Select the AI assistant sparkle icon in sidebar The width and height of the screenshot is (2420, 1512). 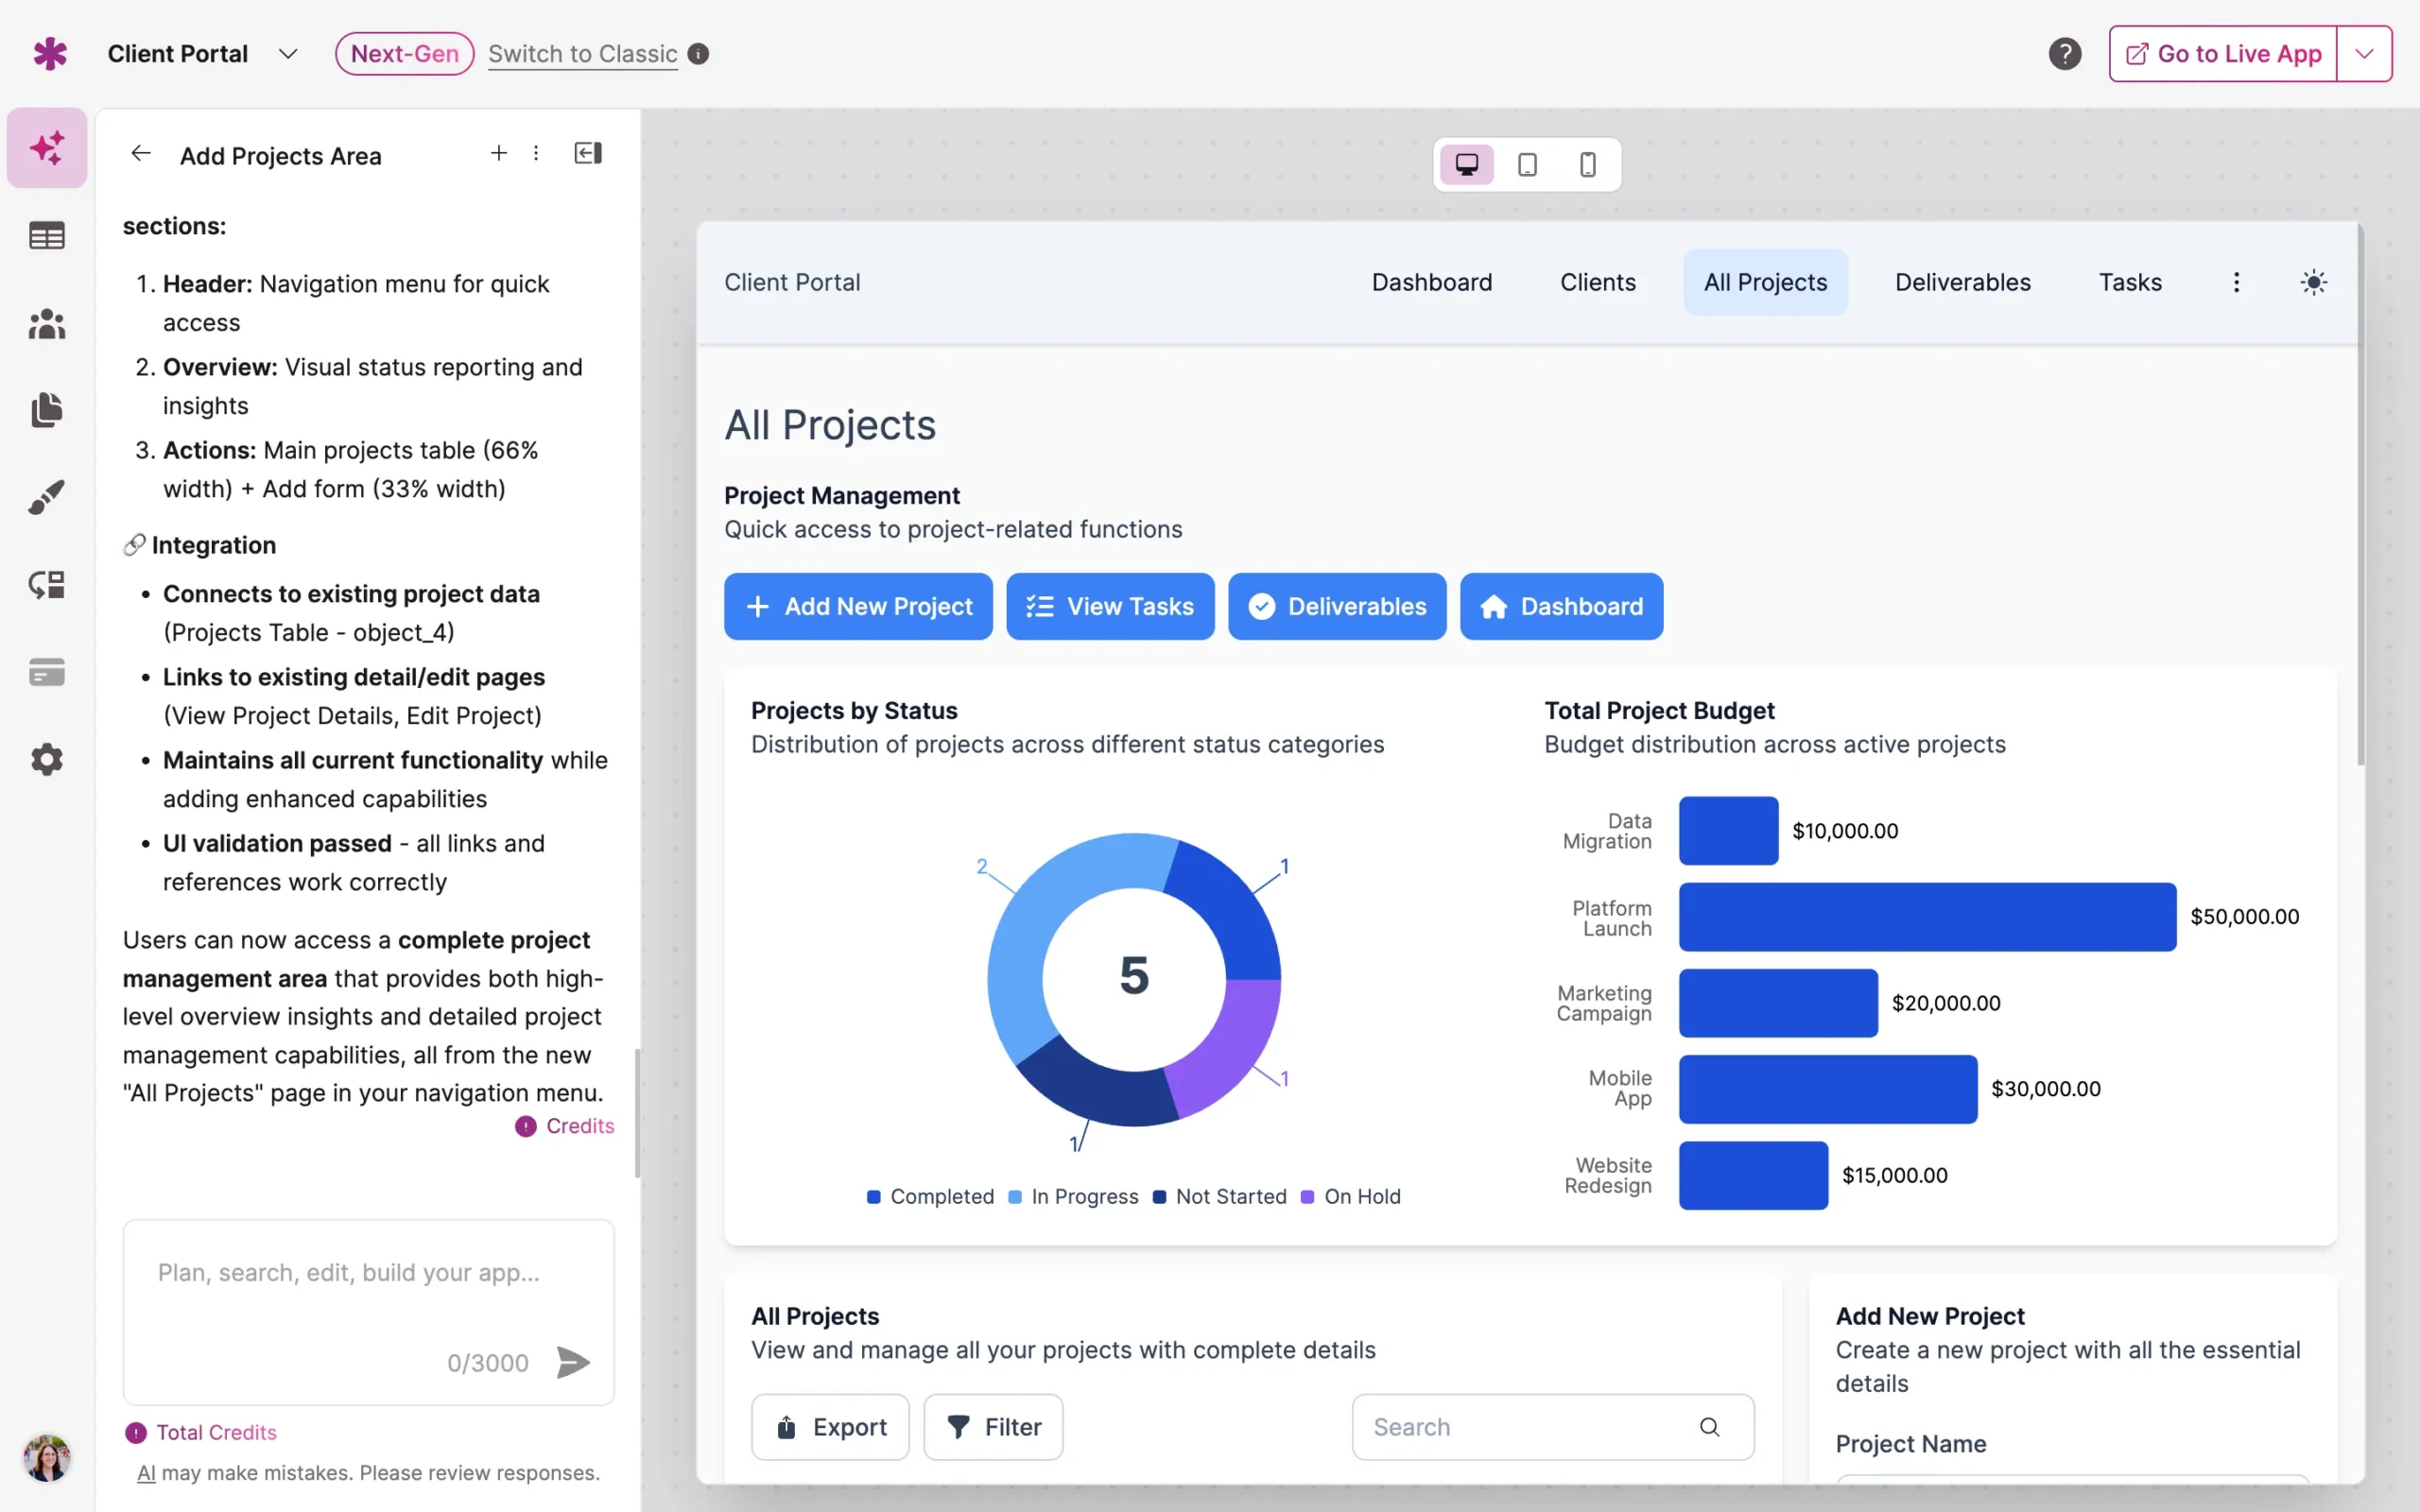(46, 147)
